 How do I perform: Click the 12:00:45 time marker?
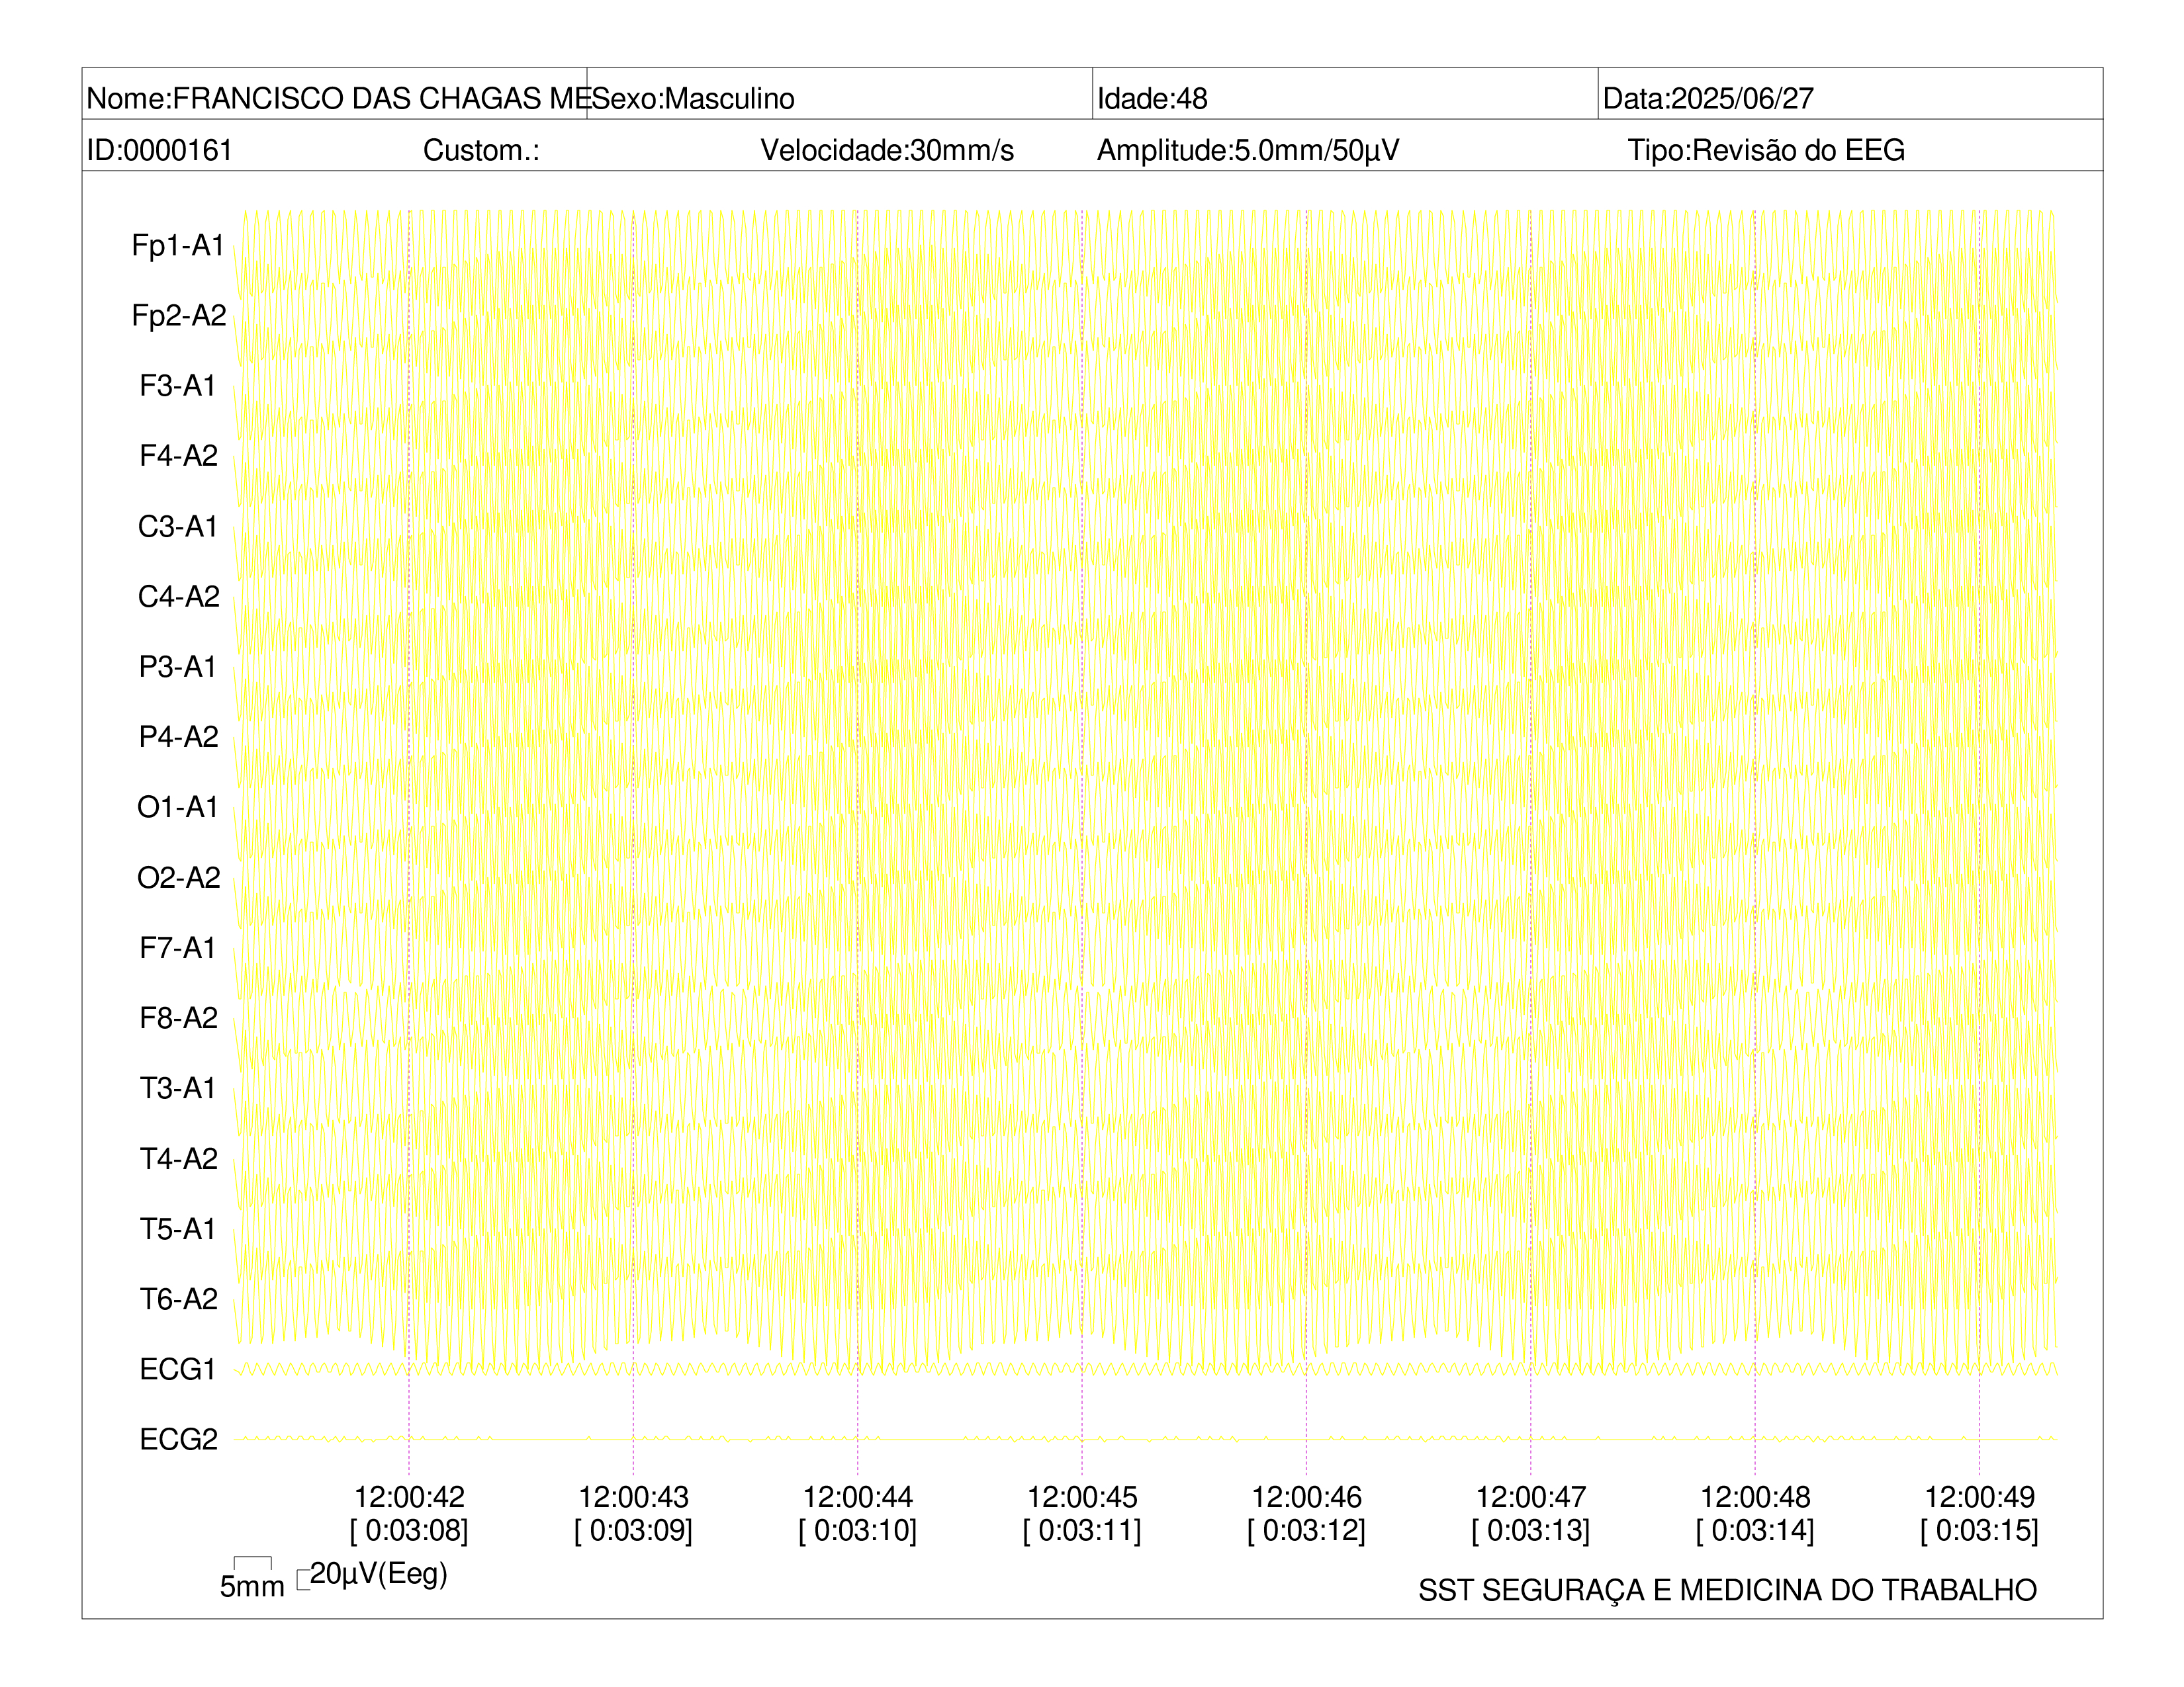[x=1082, y=1497]
